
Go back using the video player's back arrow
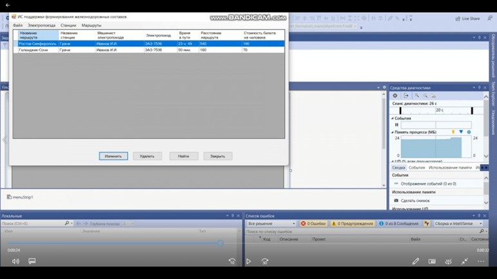tap(8, 5)
